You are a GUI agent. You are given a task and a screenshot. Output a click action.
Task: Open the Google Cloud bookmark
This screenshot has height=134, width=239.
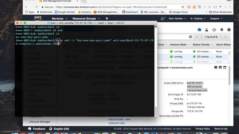coord(178,12)
